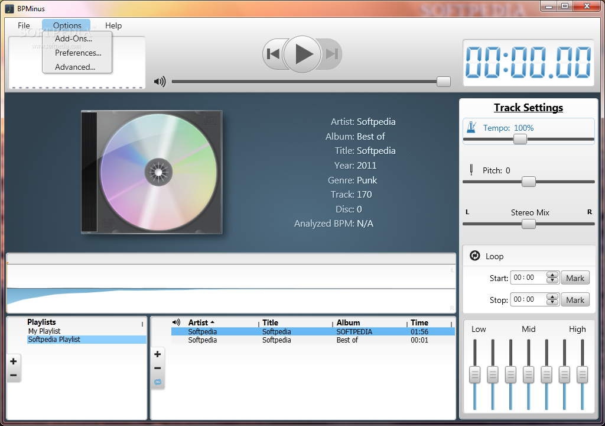605x426 pixels.
Task: Click the speaker column header icon
Action: 176,322
